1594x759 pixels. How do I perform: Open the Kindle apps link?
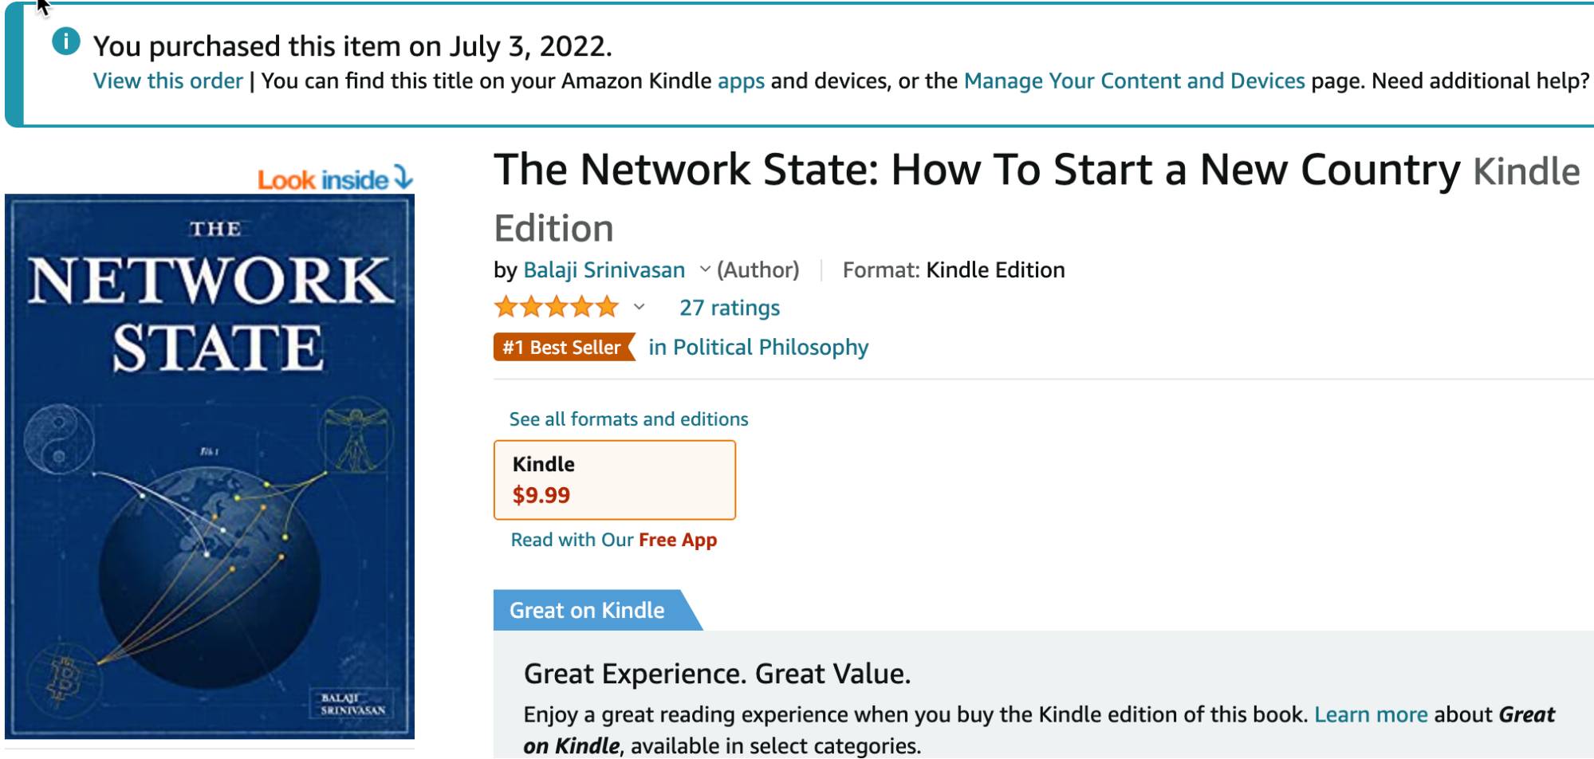click(x=741, y=81)
